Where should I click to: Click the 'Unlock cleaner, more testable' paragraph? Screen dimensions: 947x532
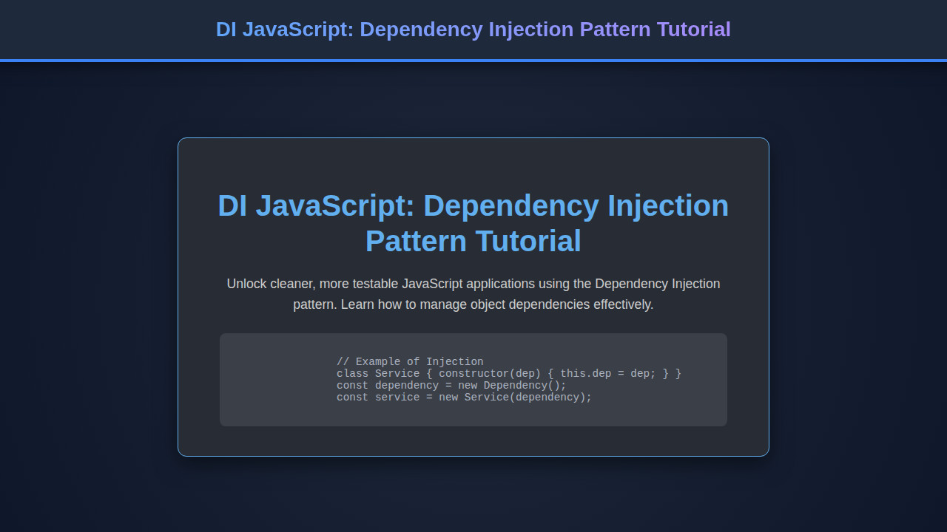473,293
